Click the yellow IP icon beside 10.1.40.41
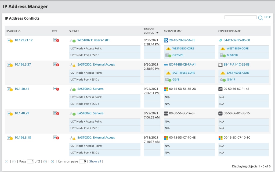The height and width of the screenshot is (172, 275). (8, 89)
